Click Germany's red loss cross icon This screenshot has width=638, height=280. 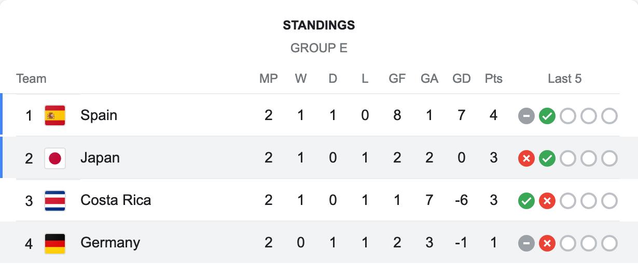[547, 243]
